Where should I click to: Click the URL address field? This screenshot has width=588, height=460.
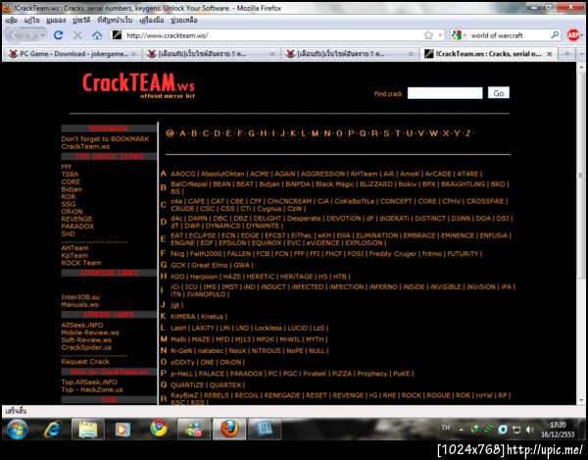[273, 35]
